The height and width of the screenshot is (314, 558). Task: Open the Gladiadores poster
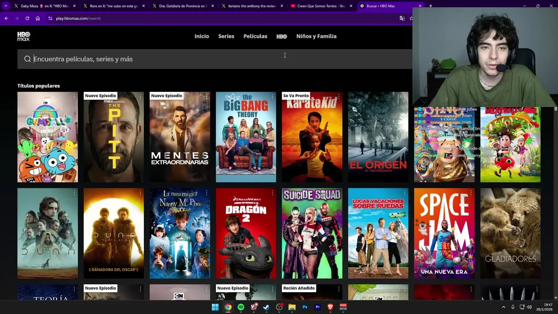(x=510, y=233)
